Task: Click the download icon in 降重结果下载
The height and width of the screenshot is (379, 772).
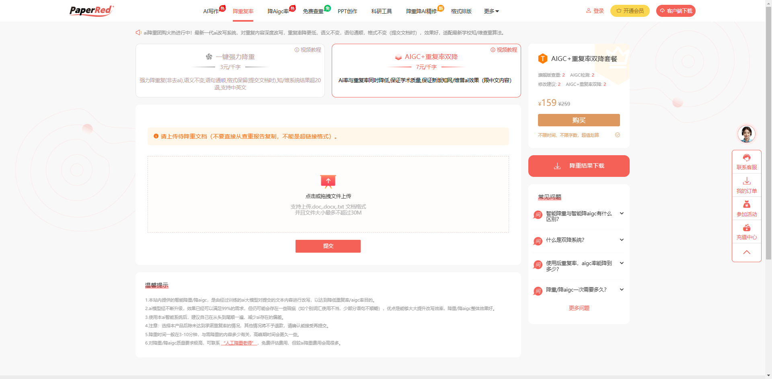Action: pos(557,166)
